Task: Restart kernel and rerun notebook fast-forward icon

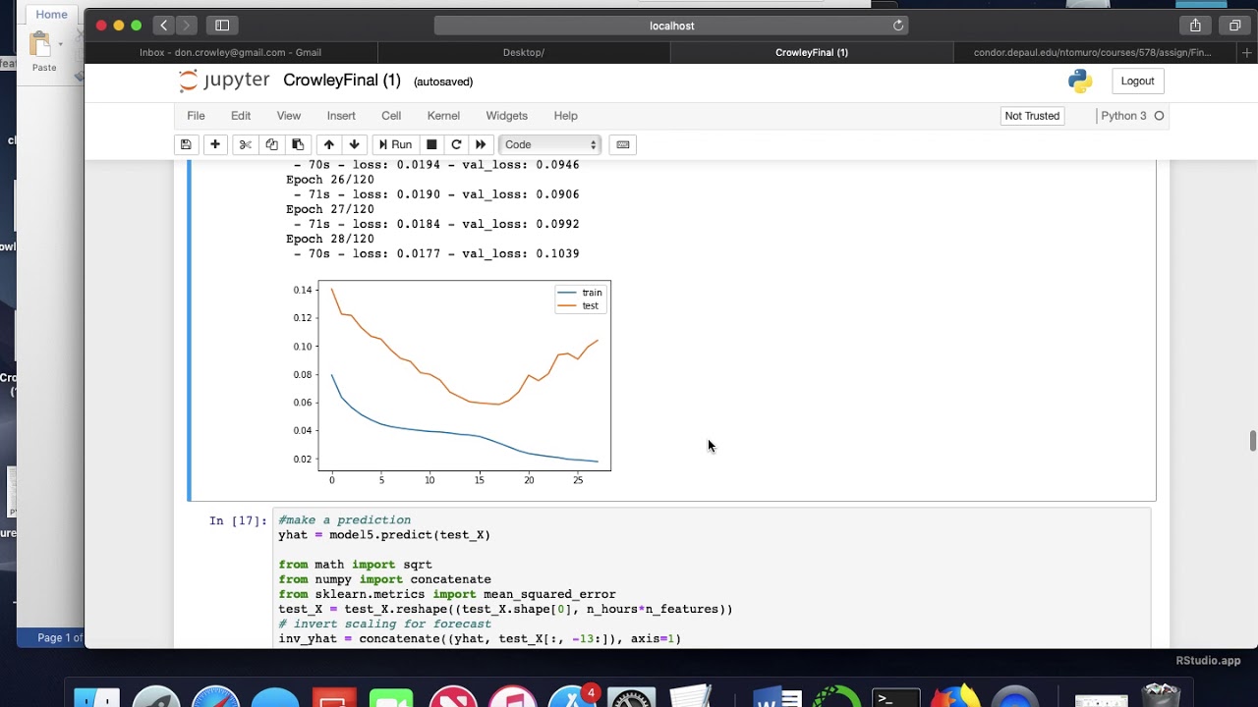Action: [x=481, y=144]
